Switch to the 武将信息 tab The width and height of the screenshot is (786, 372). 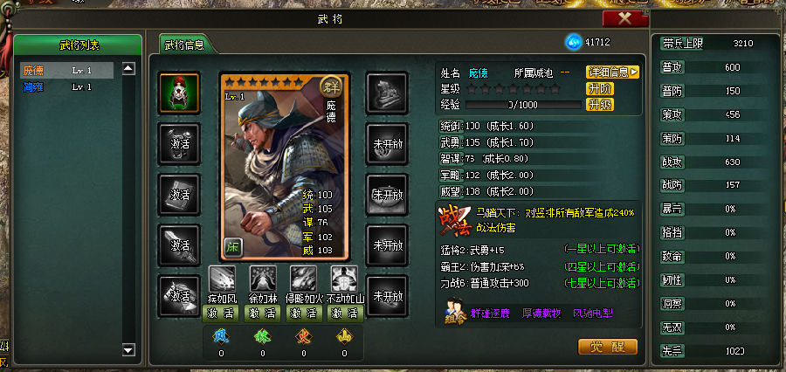pos(184,45)
